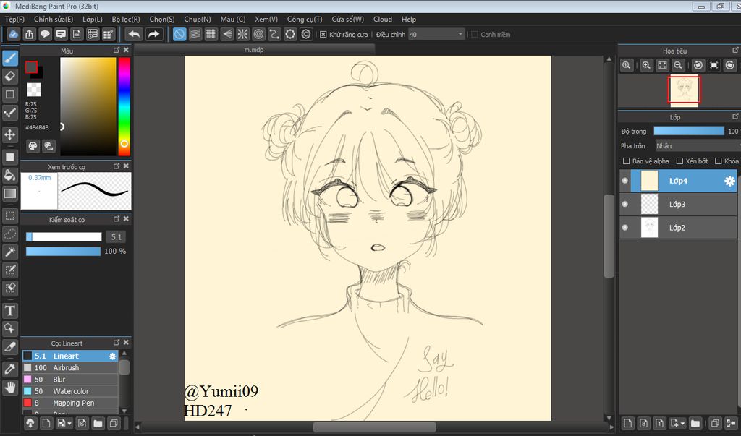
Task: Hide the Lớp3 layer
Action: (625, 204)
